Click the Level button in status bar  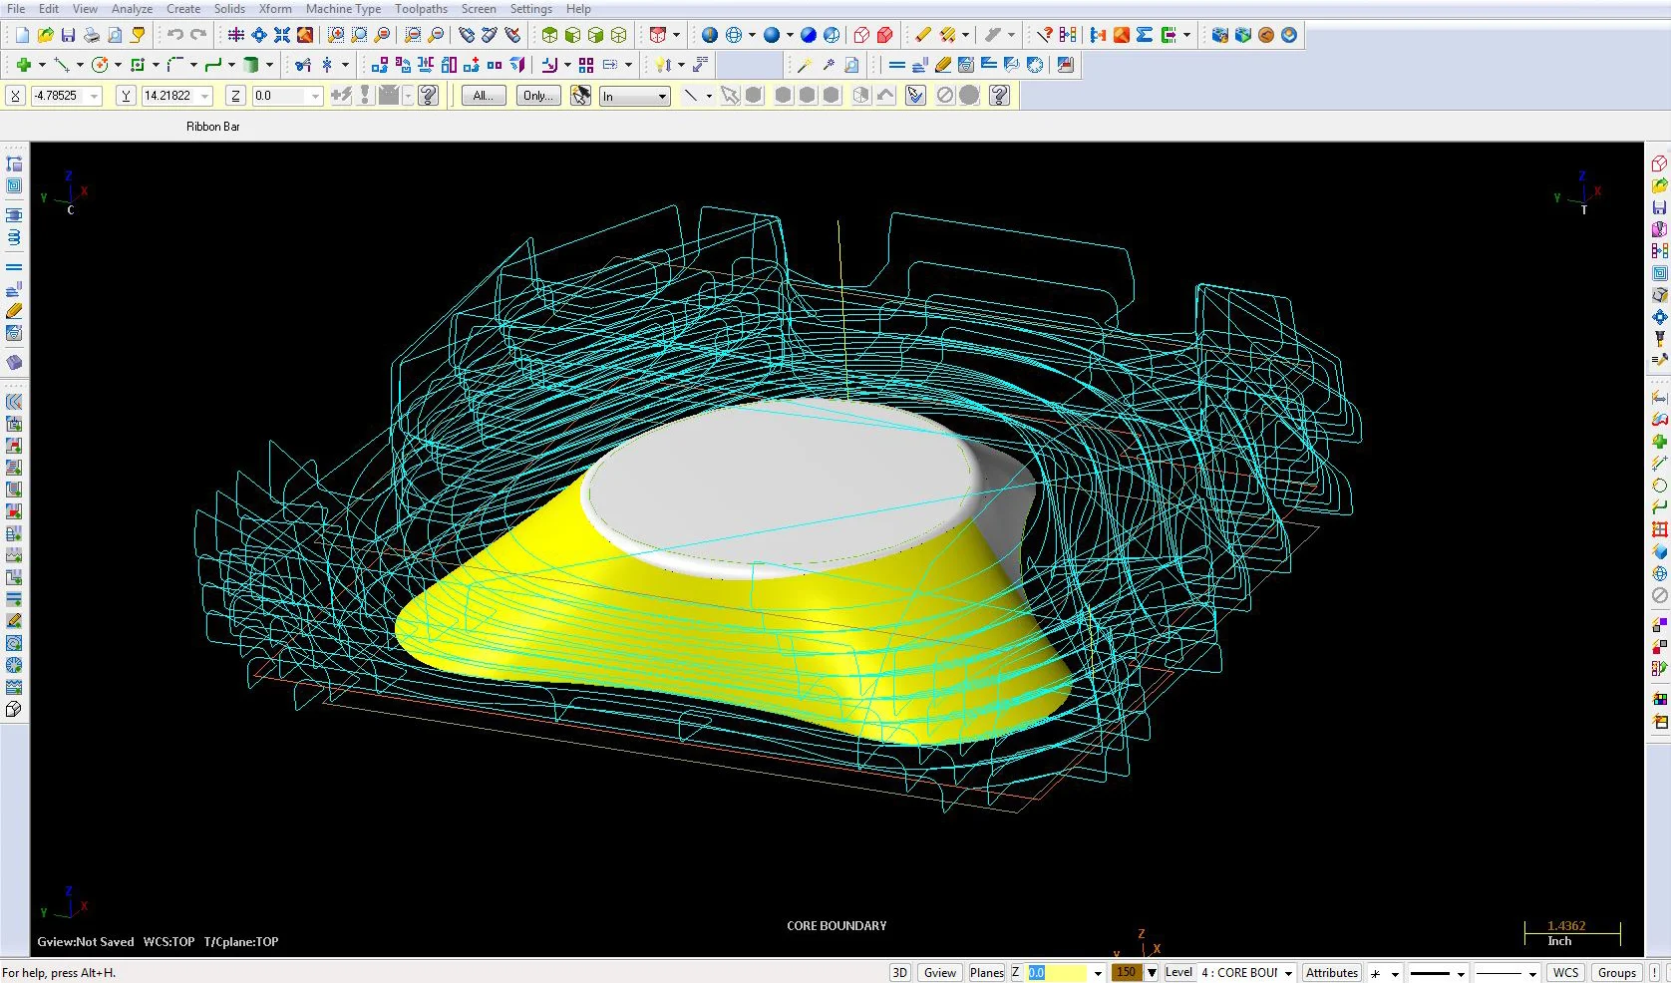(x=1178, y=973)
